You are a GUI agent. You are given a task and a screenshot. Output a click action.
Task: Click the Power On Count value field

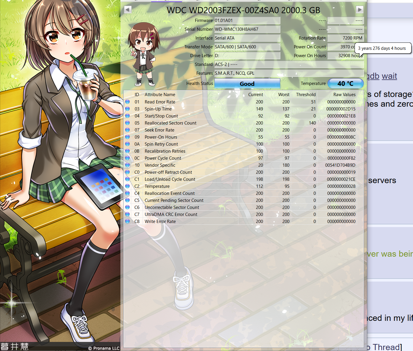point(345,47)
